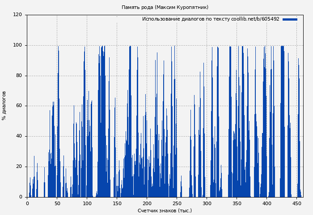313x215 pixels.
Task: Click the 150 tick on the x-axis
Action: [x=117, y=203]
